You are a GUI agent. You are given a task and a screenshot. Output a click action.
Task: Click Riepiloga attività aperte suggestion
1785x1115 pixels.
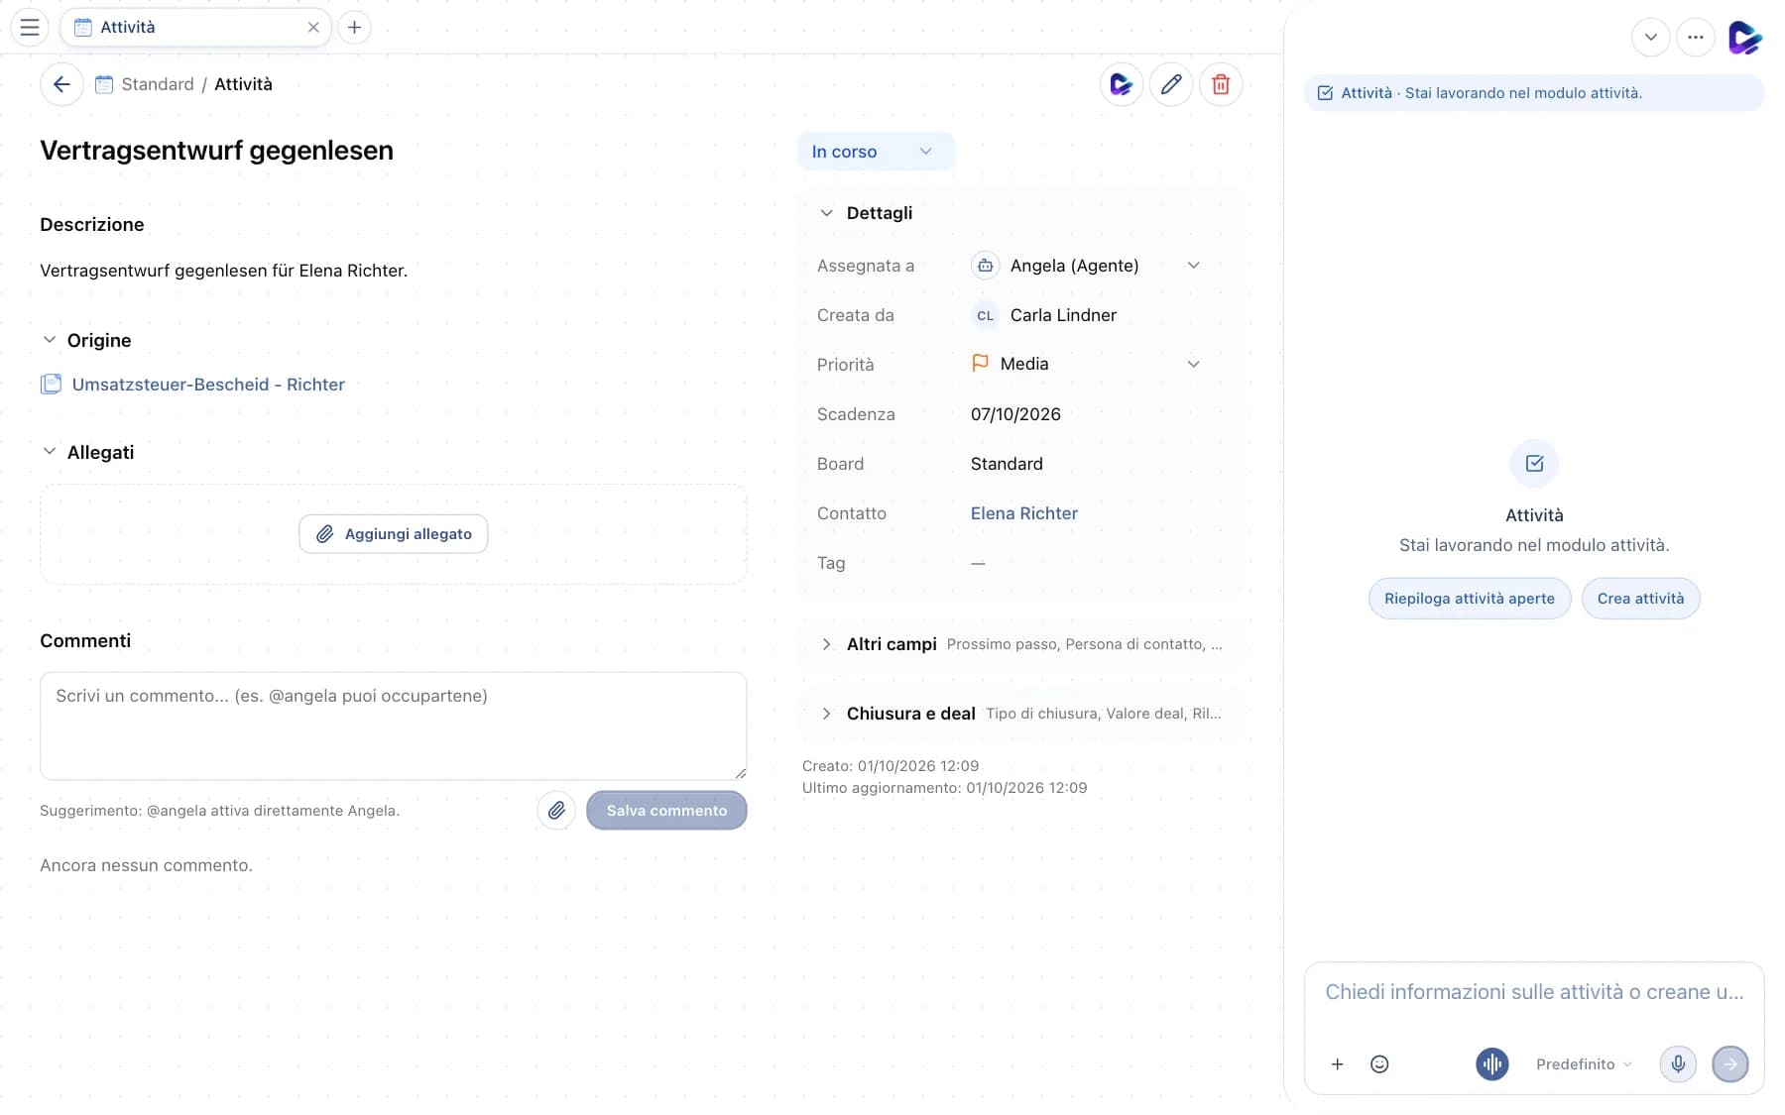[x=1470, y=599]
